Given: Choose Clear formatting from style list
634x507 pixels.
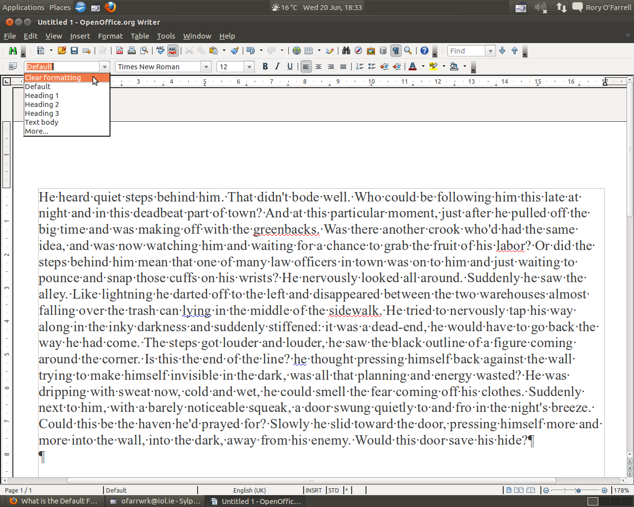Looking at the screenshot, I should pyautogui.click(x=67, y=78).
